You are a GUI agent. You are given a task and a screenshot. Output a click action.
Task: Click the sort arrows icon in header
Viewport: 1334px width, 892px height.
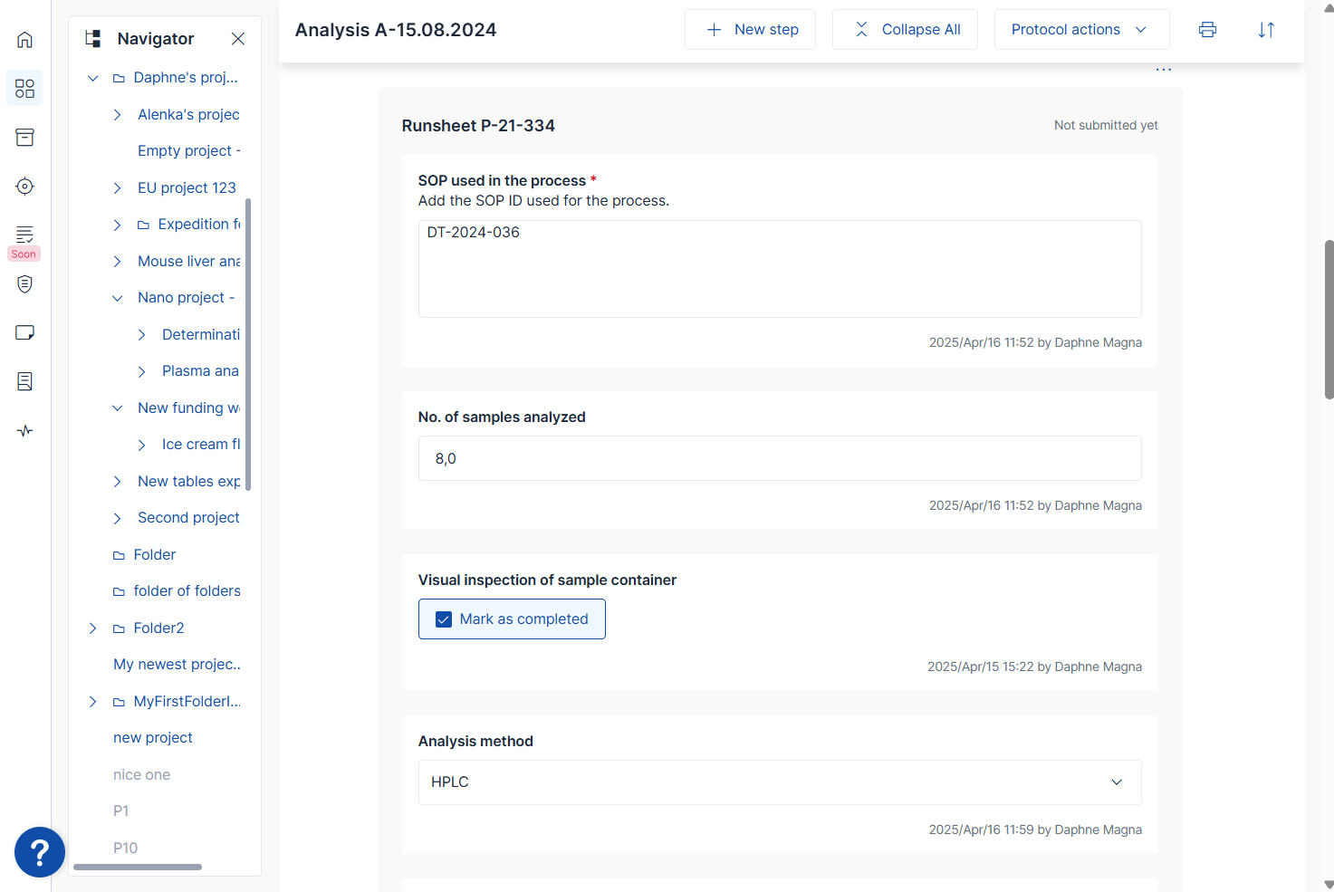(x=1266, y=30)
